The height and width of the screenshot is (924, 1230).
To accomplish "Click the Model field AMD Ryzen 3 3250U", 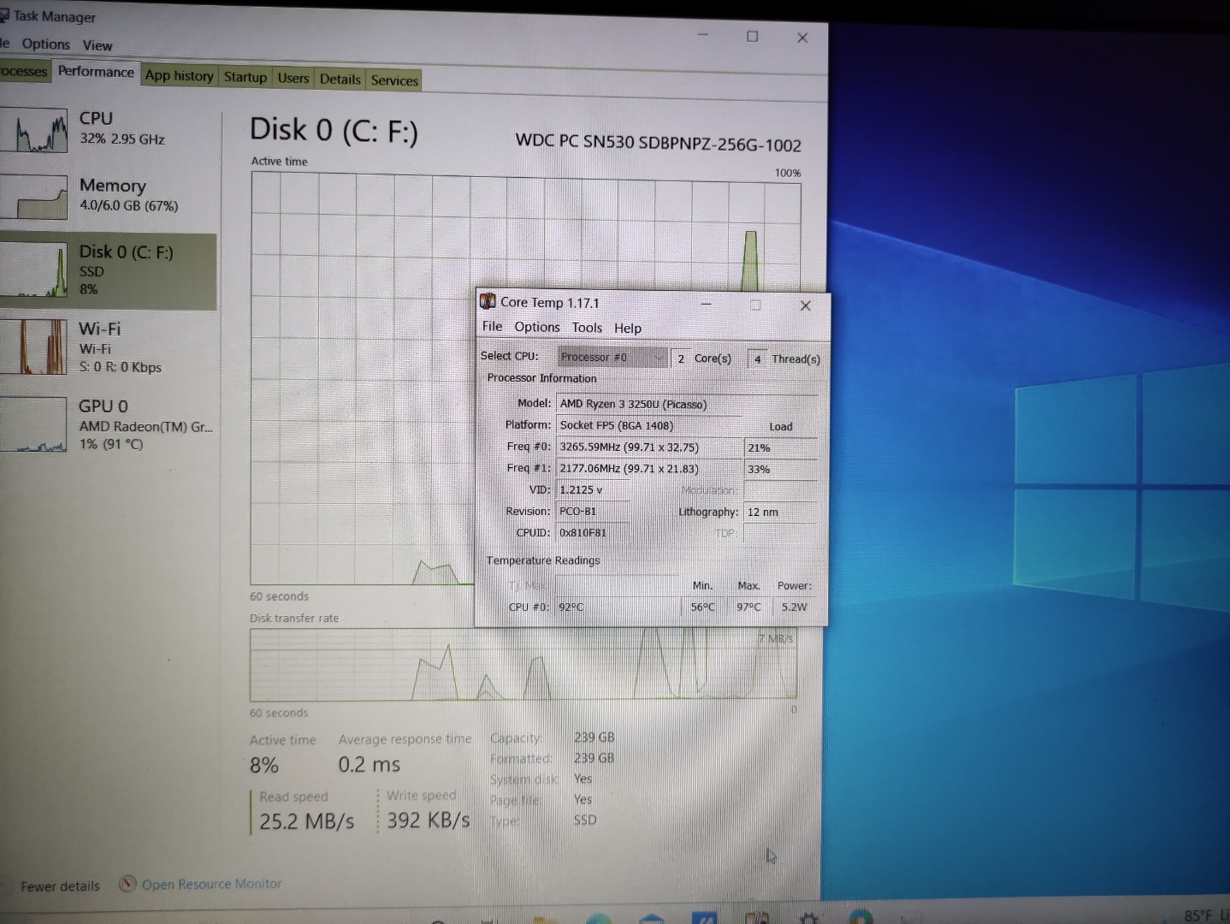I will pos(687,404).
